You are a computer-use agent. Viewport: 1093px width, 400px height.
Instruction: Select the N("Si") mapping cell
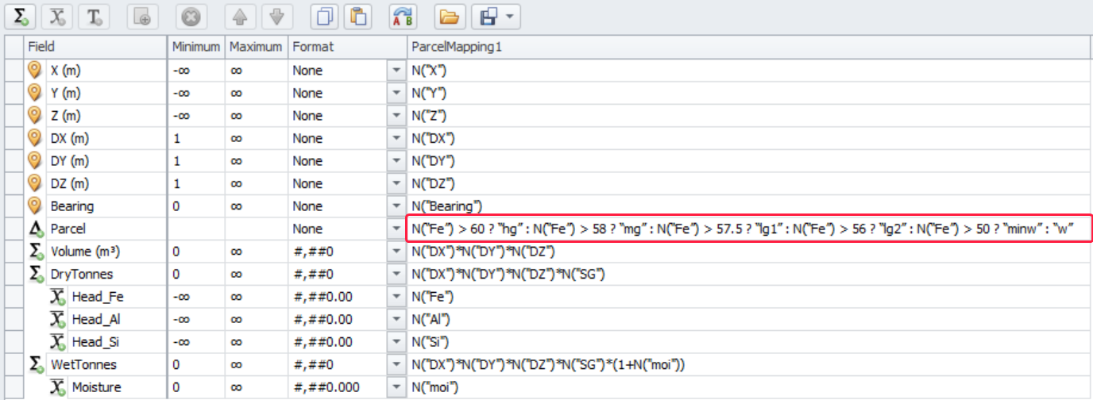point(750,342)
